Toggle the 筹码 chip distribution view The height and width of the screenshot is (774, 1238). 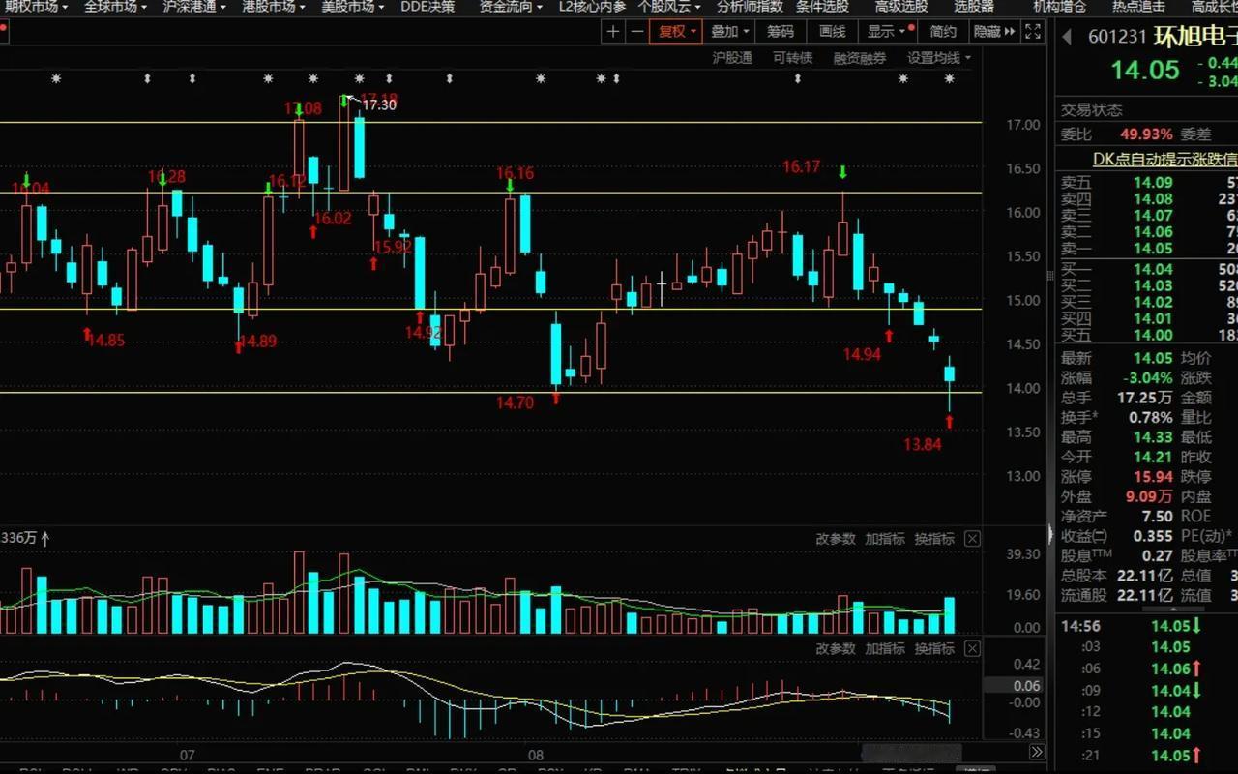click(781, 31)
